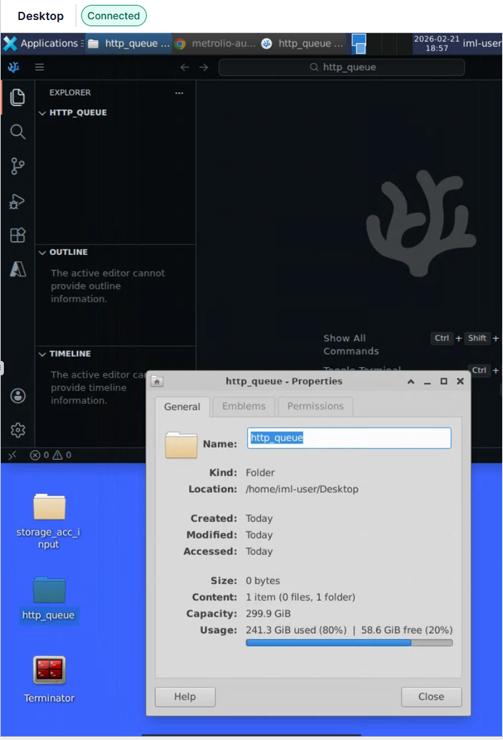Open Explorer more actions ellipsis menu
503x740 pixels.
pyautogui.click(x=179, y=93)
